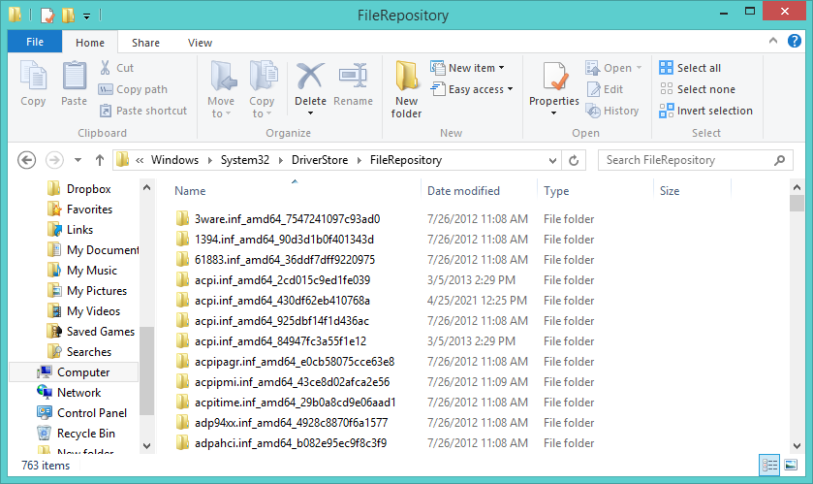Click the Copy icon in Clipboard group

click(x=33, y=76)
